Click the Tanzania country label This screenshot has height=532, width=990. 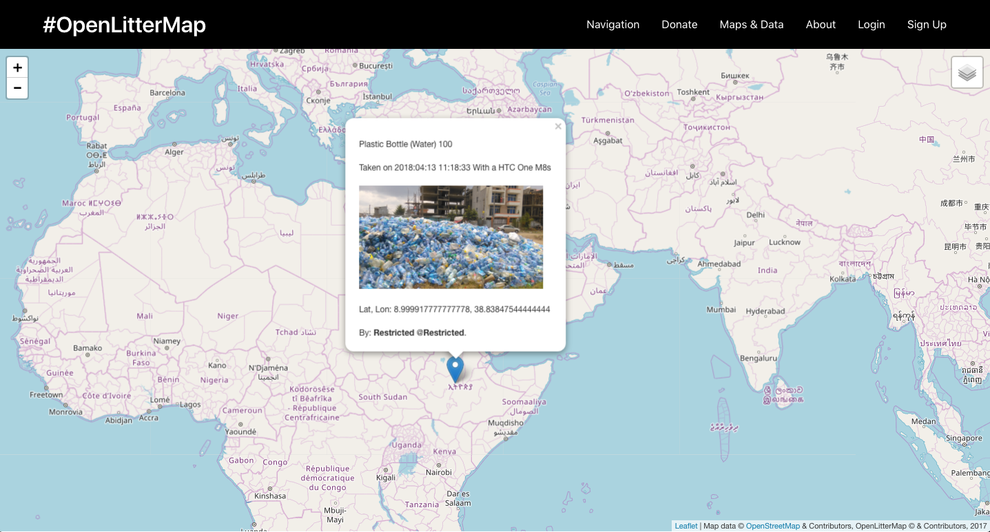pyautogui.click(x=422, y=504)
